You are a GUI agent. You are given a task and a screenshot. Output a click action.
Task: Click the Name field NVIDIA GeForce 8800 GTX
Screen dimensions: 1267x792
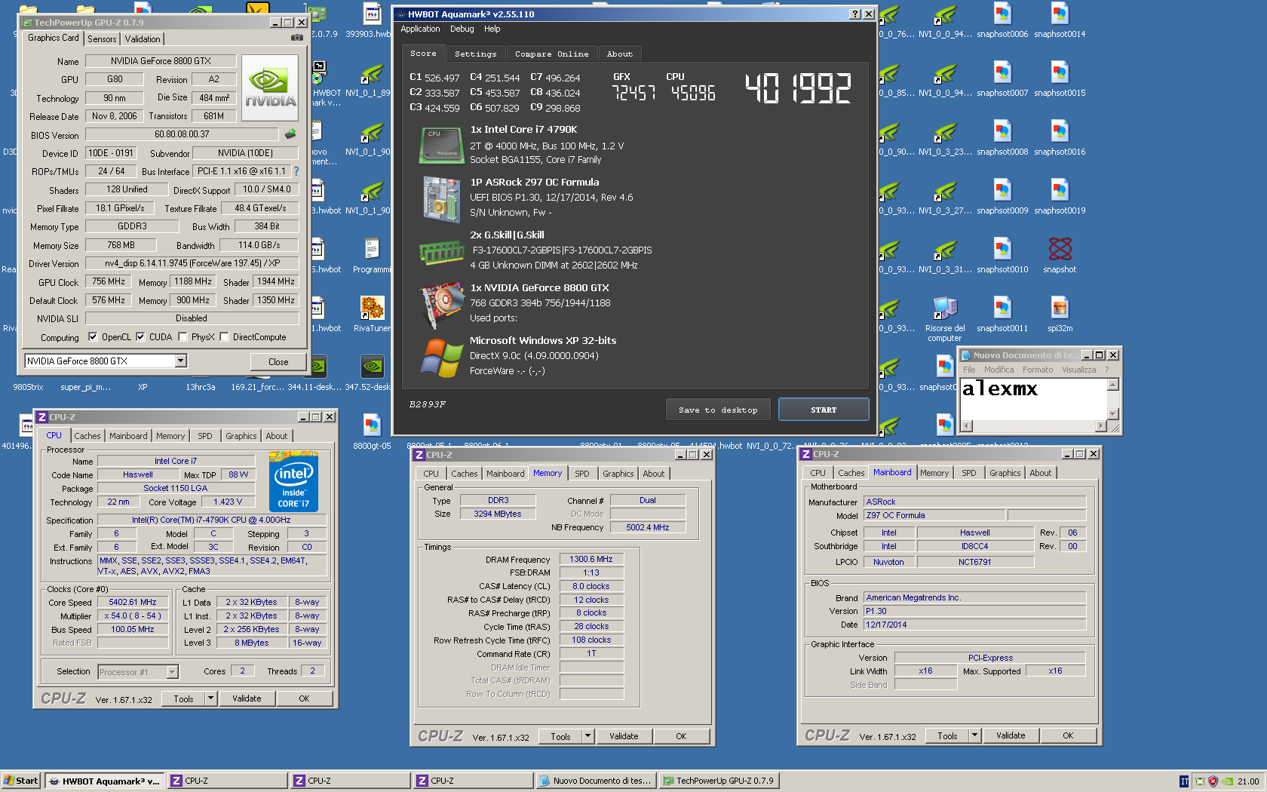[161, 61]
